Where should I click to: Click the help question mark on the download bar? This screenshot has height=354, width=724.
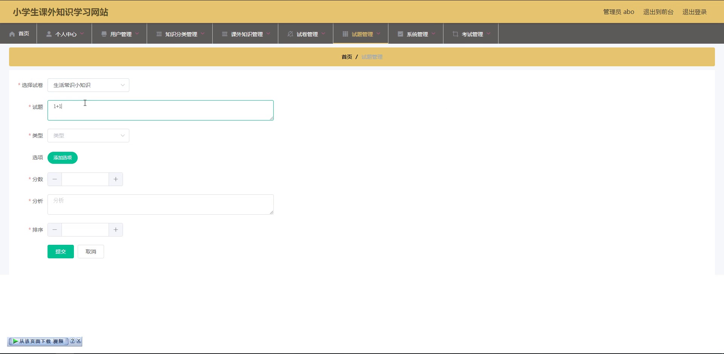point(72,341)
